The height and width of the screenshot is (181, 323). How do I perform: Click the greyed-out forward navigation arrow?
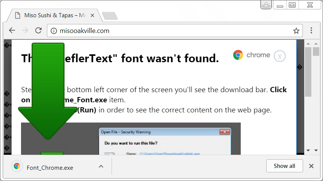pyautogui.click(x=25, y=31)
